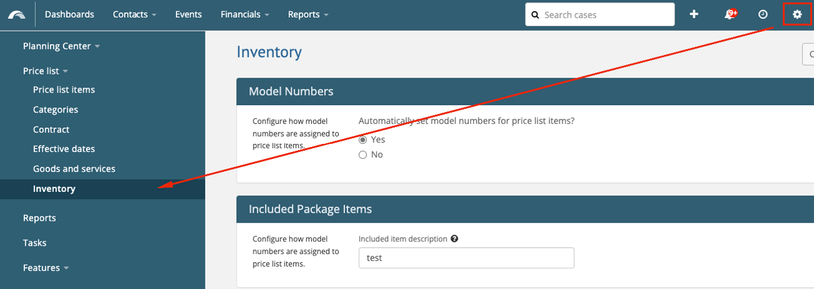Viewport: 814px width, 289px height.
Task: Open the Financials dropdown menu
Action: [x=245, y=14]
